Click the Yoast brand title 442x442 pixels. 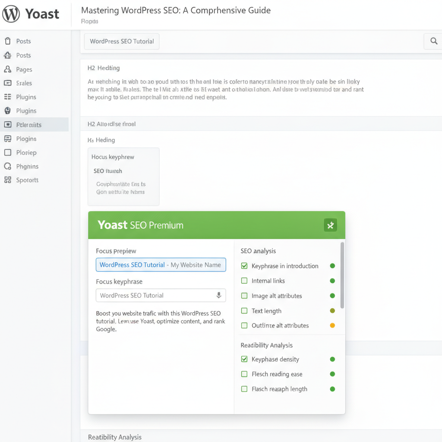coord(42,14)
